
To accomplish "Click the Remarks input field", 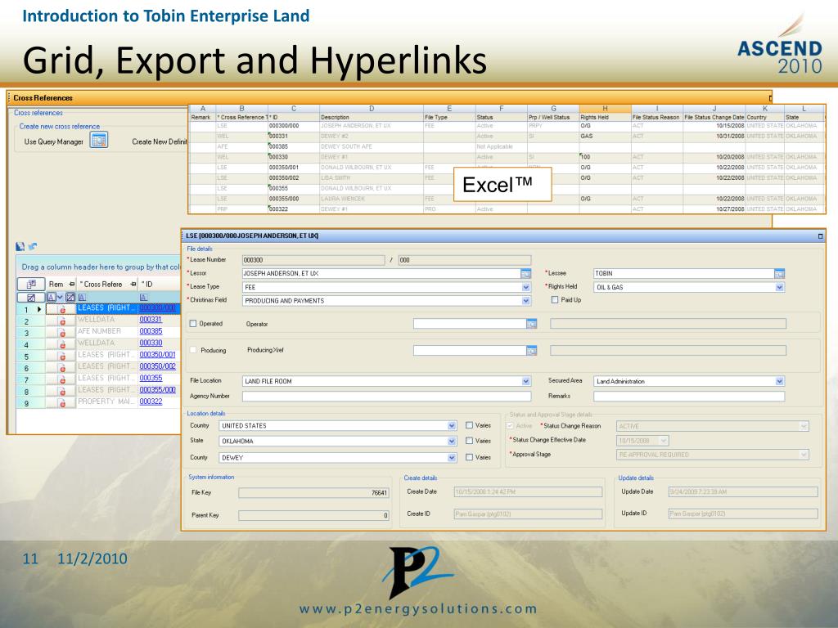I will 689,397.
